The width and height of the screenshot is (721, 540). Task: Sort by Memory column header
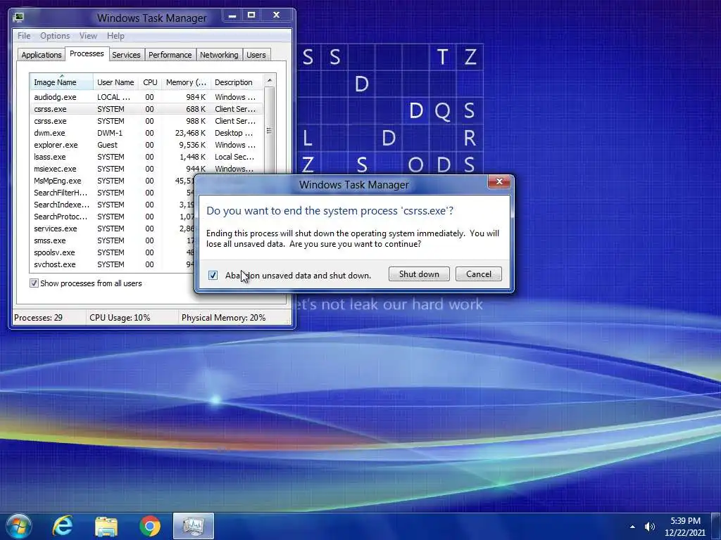pyautogui.click(x=186, y=82)
